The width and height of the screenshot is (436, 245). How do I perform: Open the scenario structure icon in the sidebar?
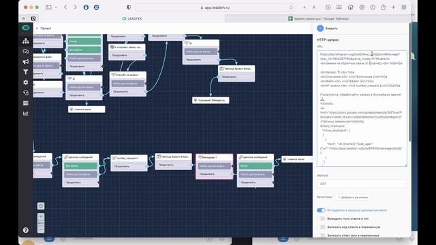(26, 41)
